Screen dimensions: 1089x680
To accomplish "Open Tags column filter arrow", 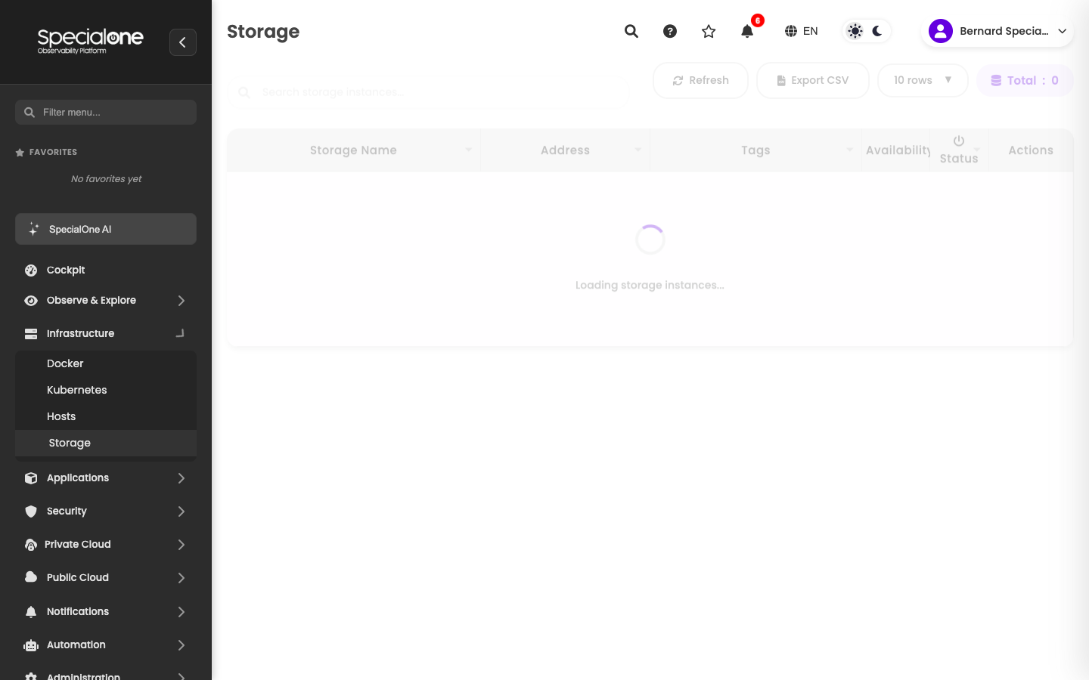I will point(850,150).
